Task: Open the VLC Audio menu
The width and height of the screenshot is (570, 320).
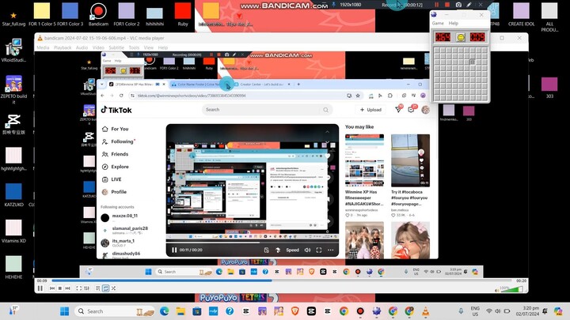Action: pyautogui.click(x=82, y=47)
